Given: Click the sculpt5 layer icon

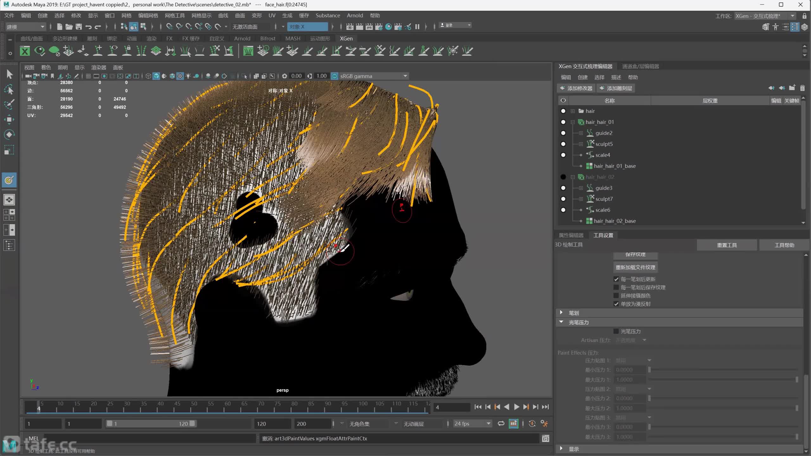Looking at the screenshot, I should [x=590, y=144].
